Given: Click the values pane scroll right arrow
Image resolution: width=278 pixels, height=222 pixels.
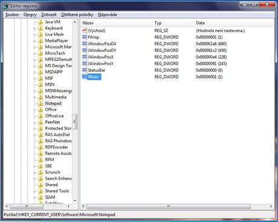Looking at the screenshot, I should coord(271,206).
